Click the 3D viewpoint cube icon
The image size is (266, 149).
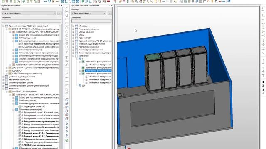[67, 99]
